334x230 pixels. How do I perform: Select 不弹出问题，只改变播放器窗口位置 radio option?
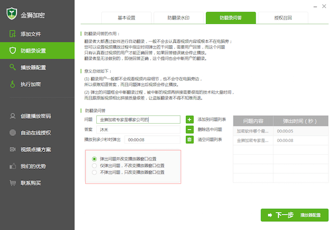click(94, 172)
